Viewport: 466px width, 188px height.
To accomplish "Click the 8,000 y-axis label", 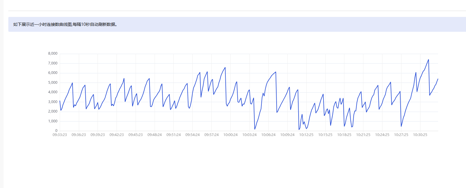I will point(53,54).
